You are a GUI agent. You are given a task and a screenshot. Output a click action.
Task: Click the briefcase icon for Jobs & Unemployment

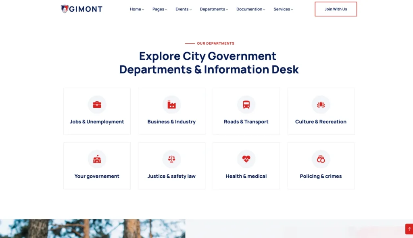click(97, 105)
